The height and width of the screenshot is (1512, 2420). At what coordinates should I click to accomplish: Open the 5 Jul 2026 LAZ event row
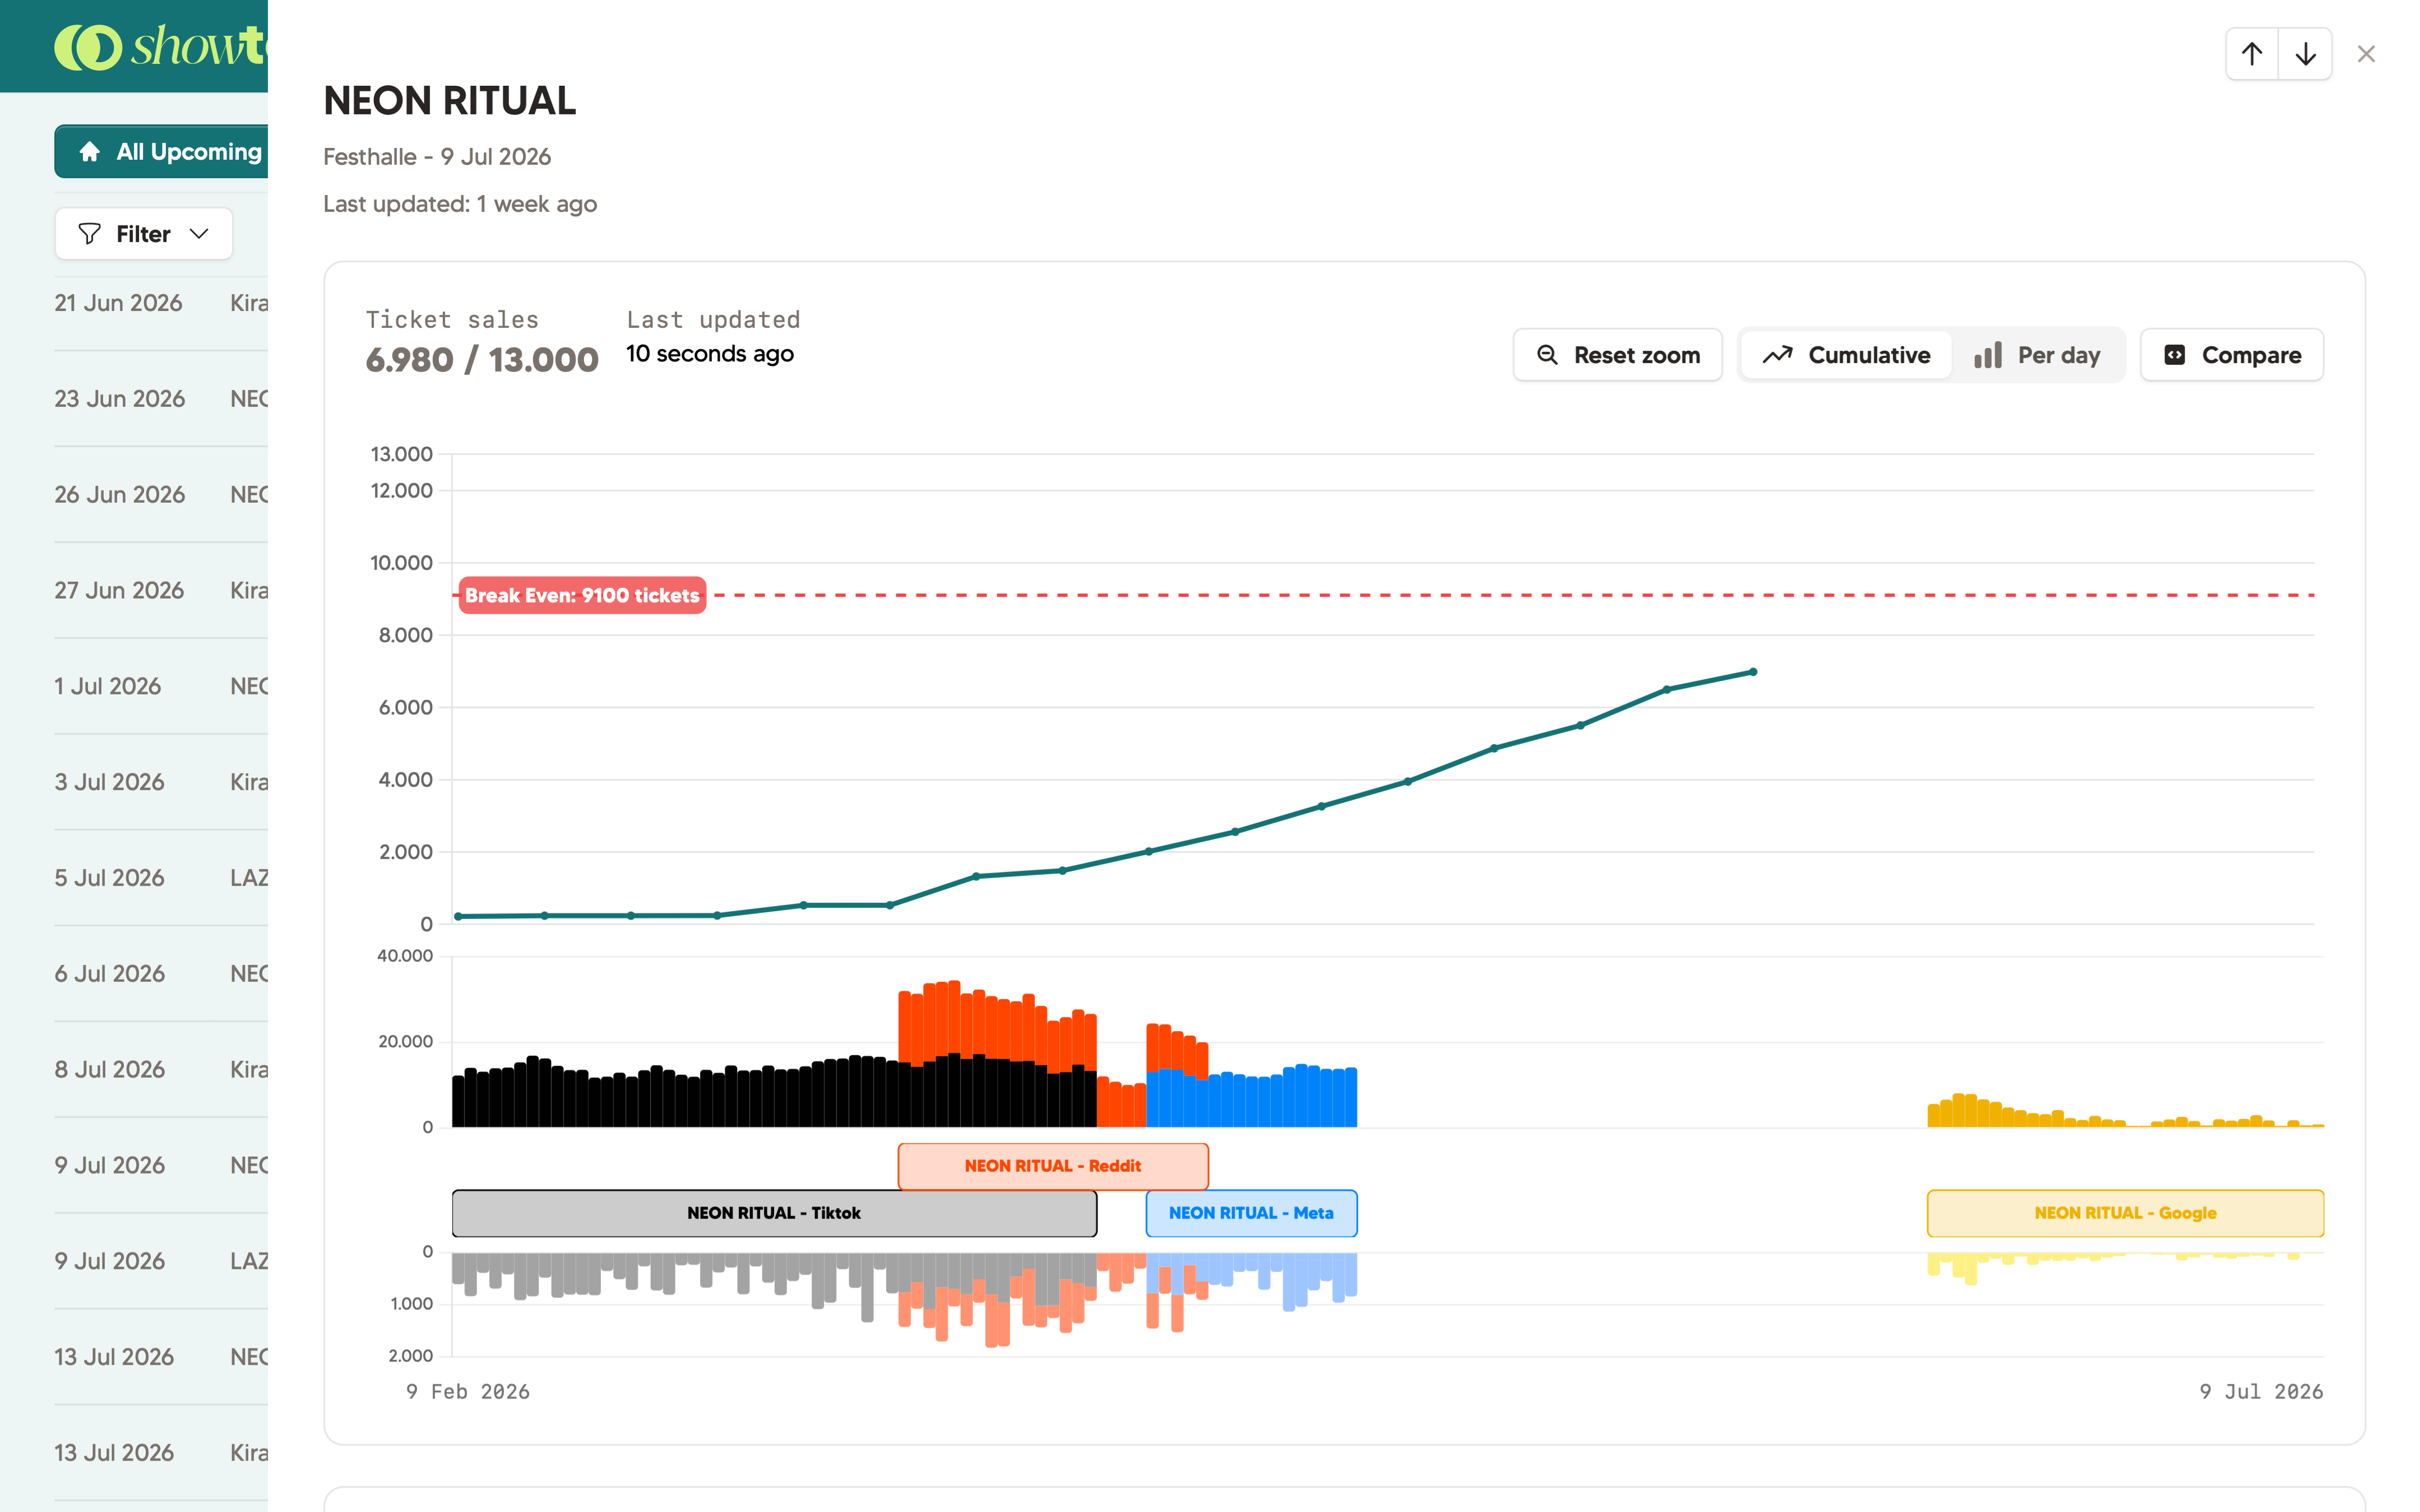tap(161, 878)
